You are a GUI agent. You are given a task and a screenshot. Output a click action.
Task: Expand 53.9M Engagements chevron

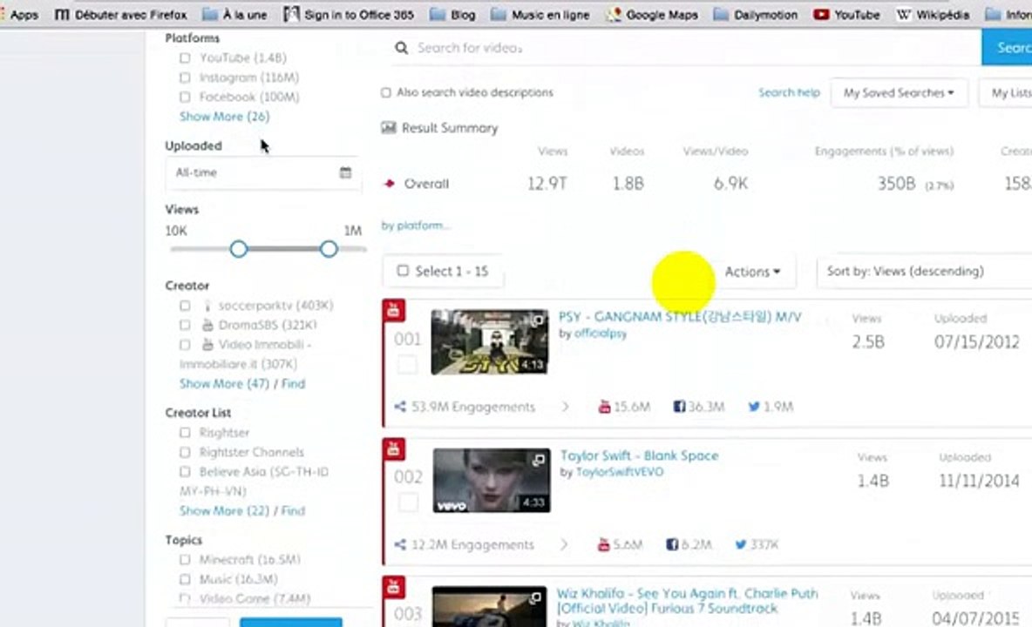click(565, 407)
